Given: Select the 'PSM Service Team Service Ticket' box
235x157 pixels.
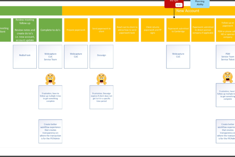Looking at the screenshot, I should 226,57.
